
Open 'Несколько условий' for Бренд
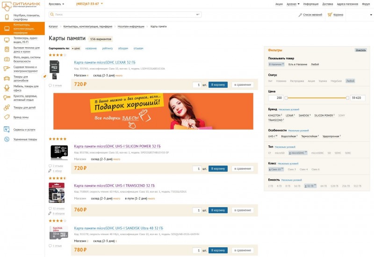[288, 110]
